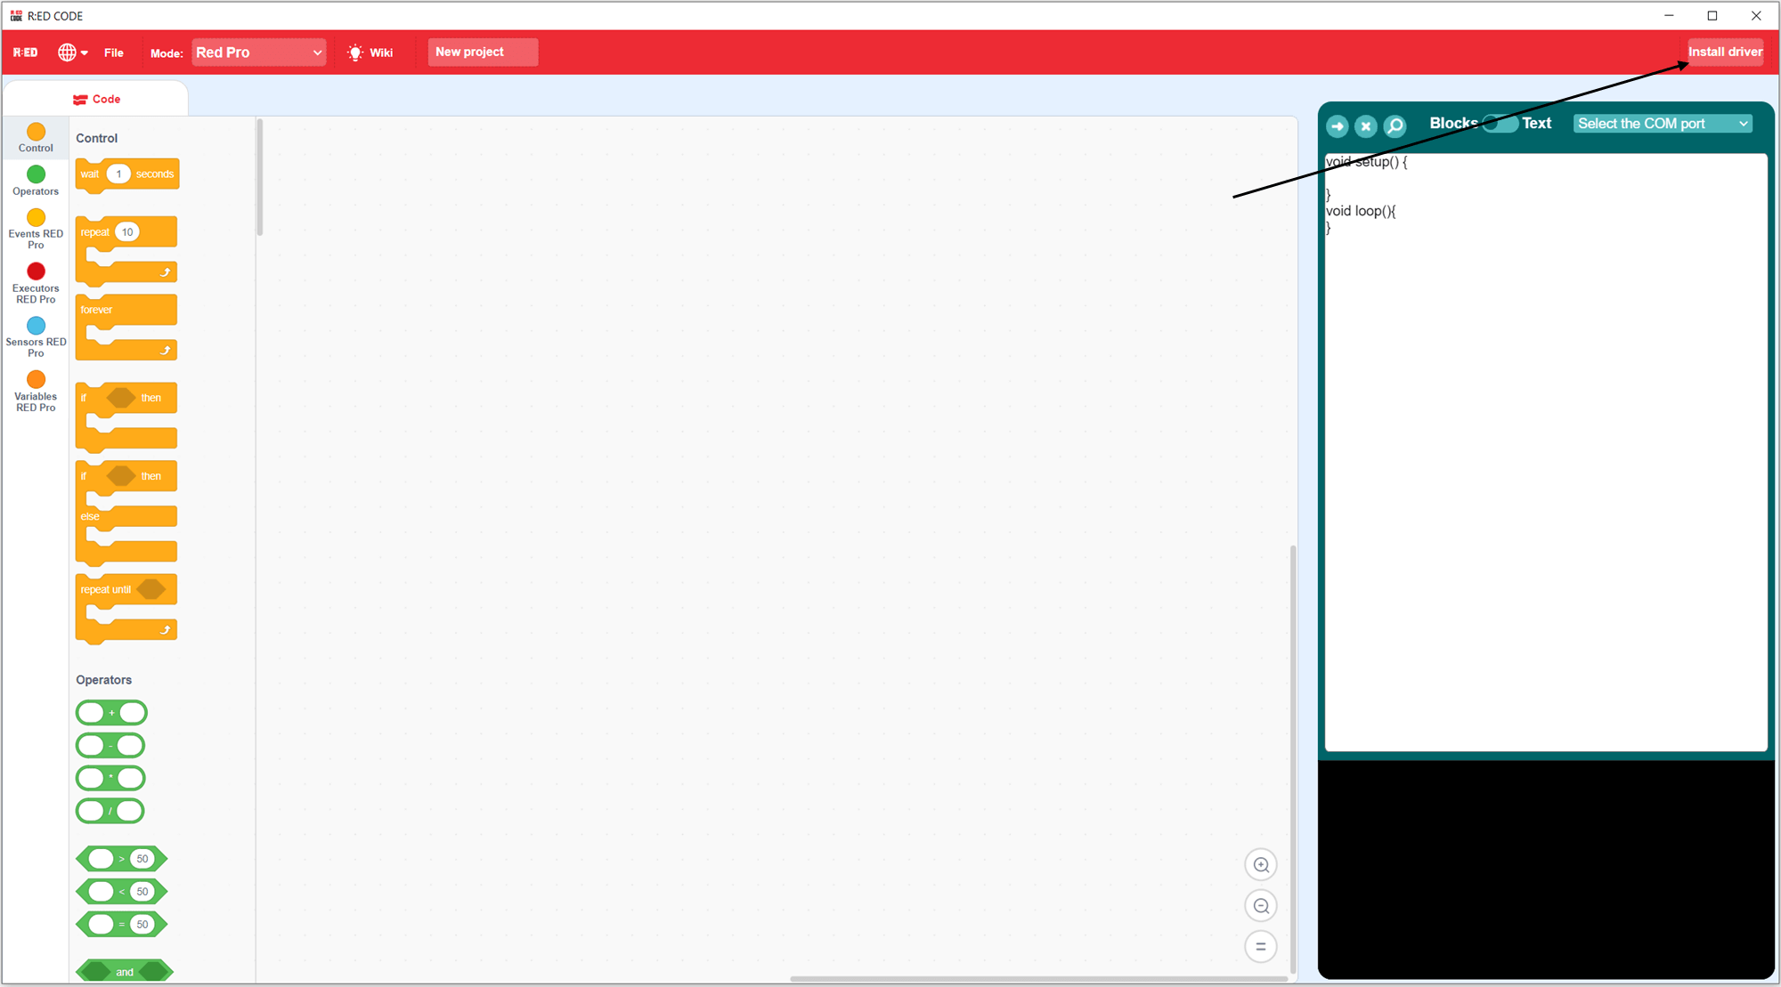
Task: Select the Events RED Pro category
Action: [35, 228]
